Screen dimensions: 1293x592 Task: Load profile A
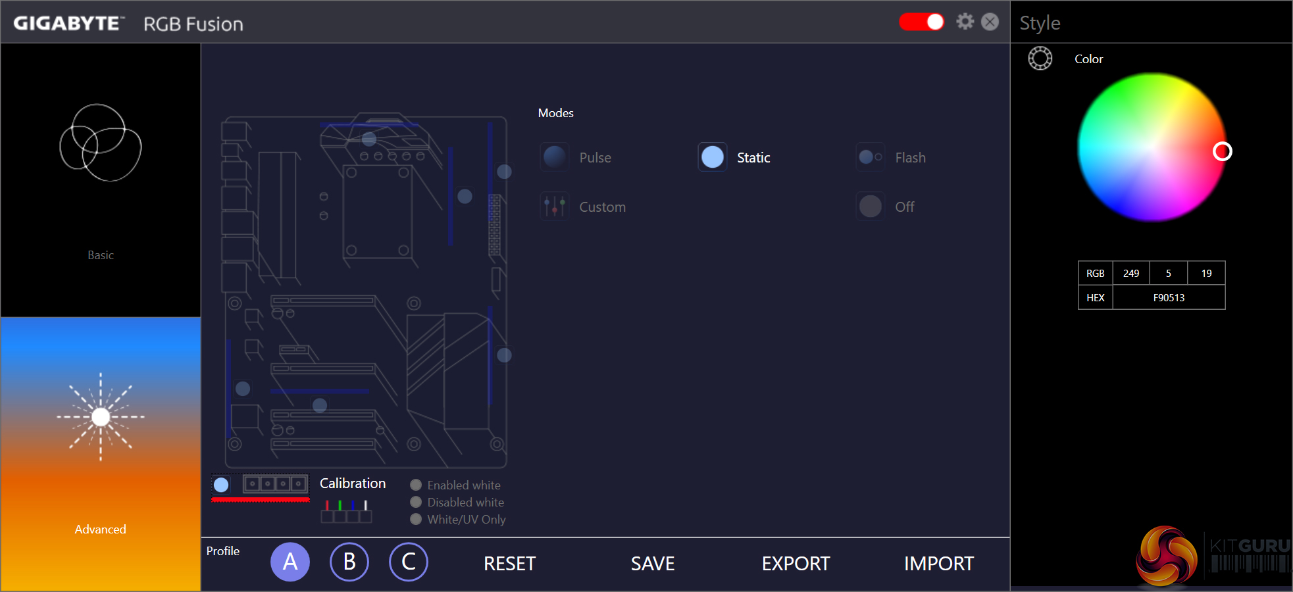click(x=290, y=562)
